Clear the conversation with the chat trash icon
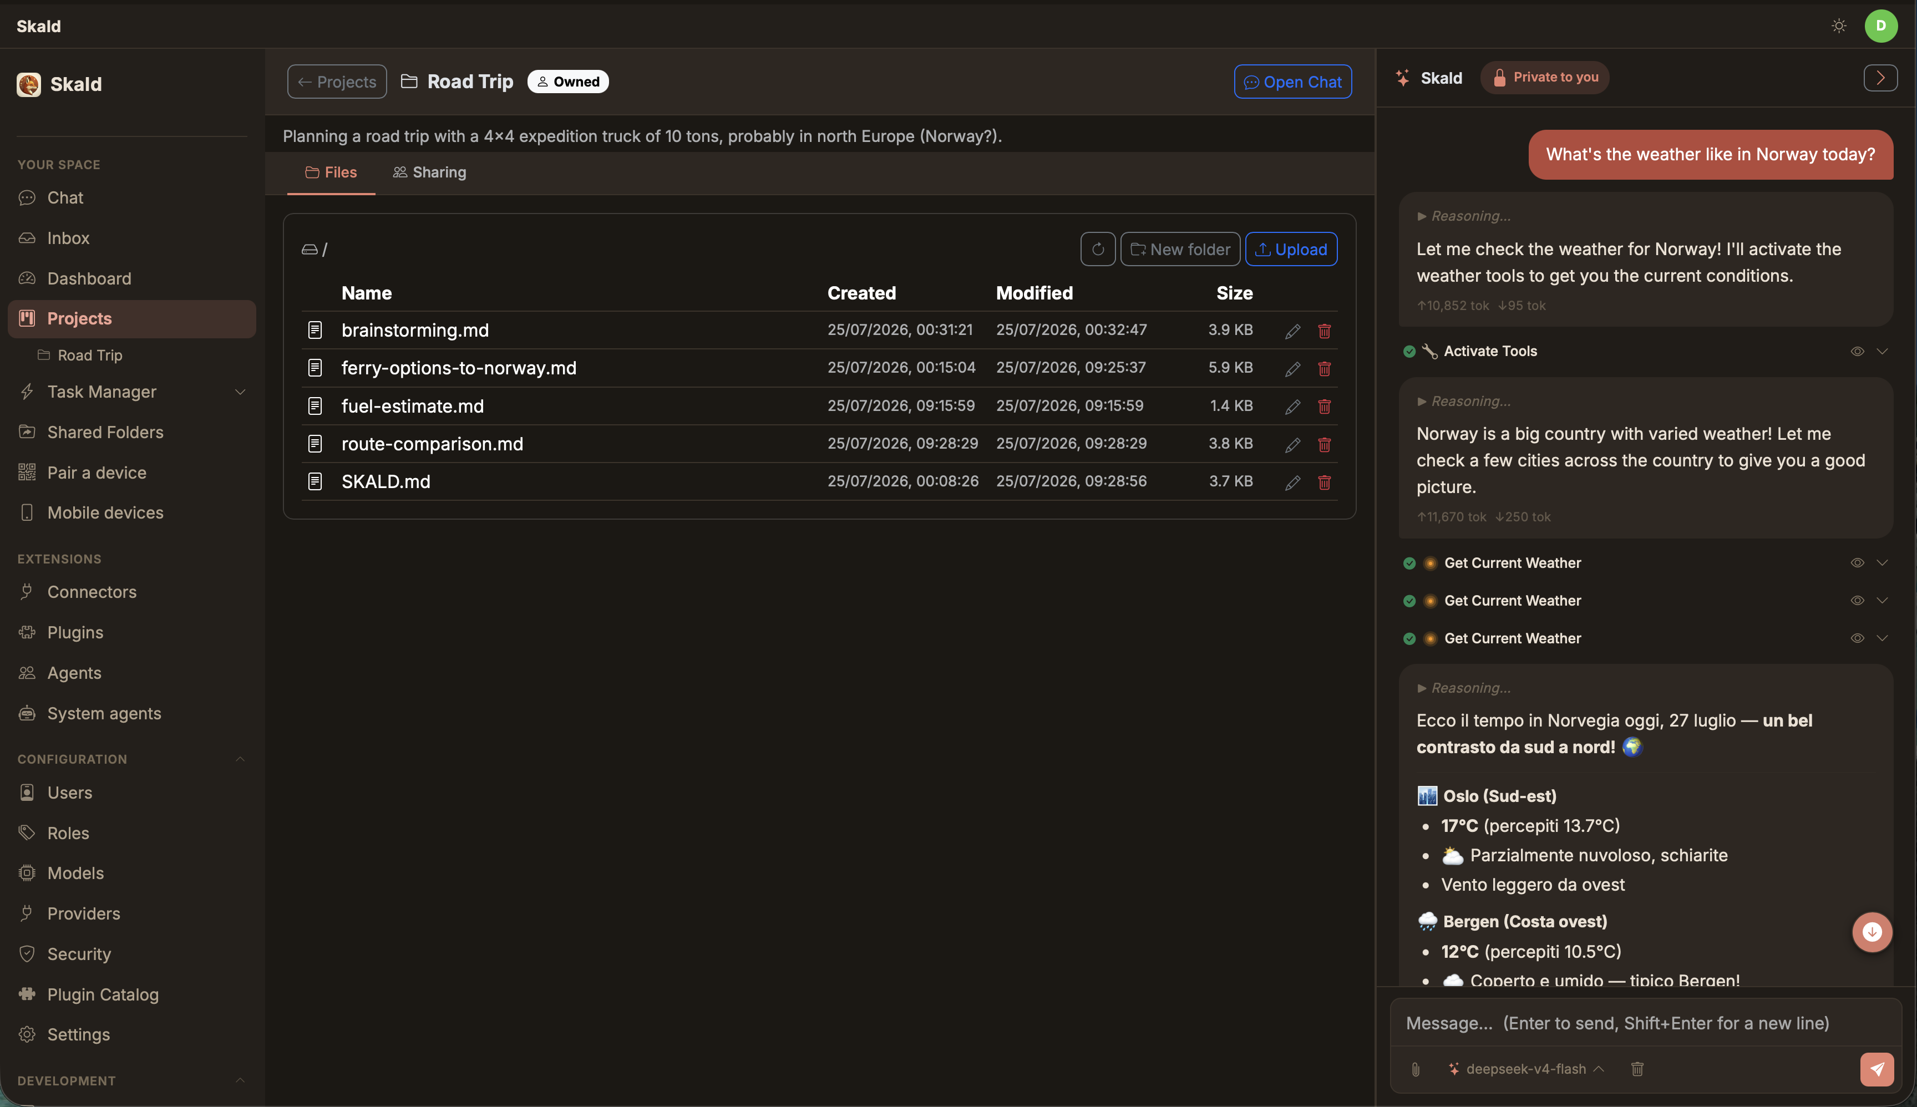 (x=1637, y=1069)
